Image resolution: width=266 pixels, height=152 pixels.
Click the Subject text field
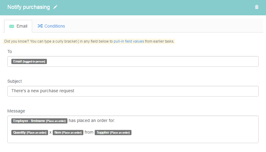point(133,91)
